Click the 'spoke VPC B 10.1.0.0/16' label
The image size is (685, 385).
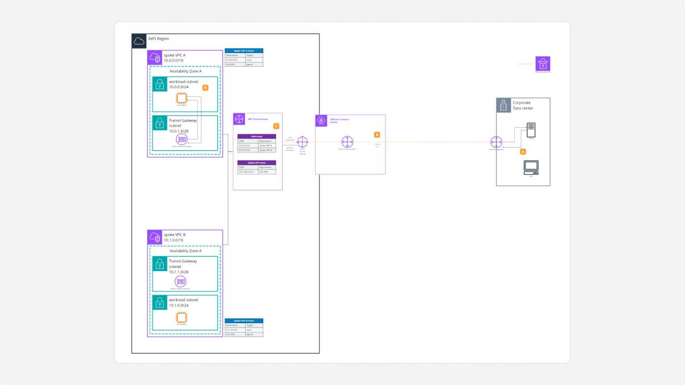(x=175, y=237)
